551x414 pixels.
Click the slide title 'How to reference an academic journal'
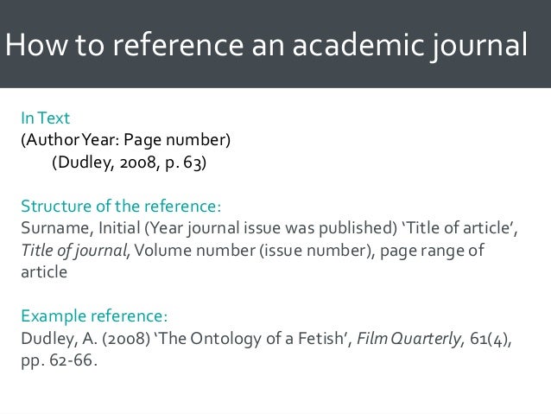(x=265, y=44)
